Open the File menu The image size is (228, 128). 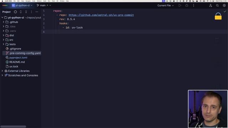(14, 1)
